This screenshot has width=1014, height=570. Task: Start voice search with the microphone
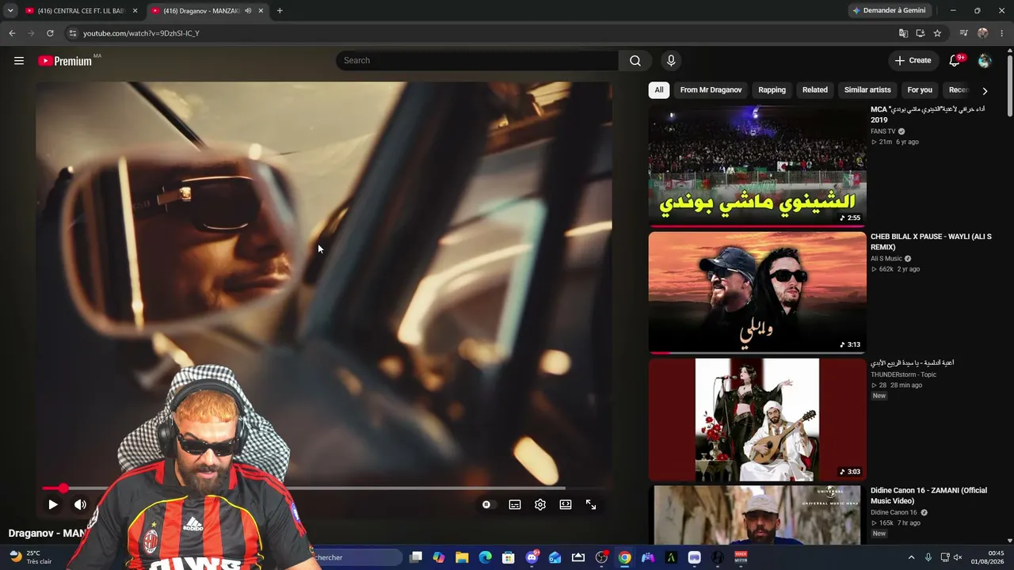tap(671, 61)
